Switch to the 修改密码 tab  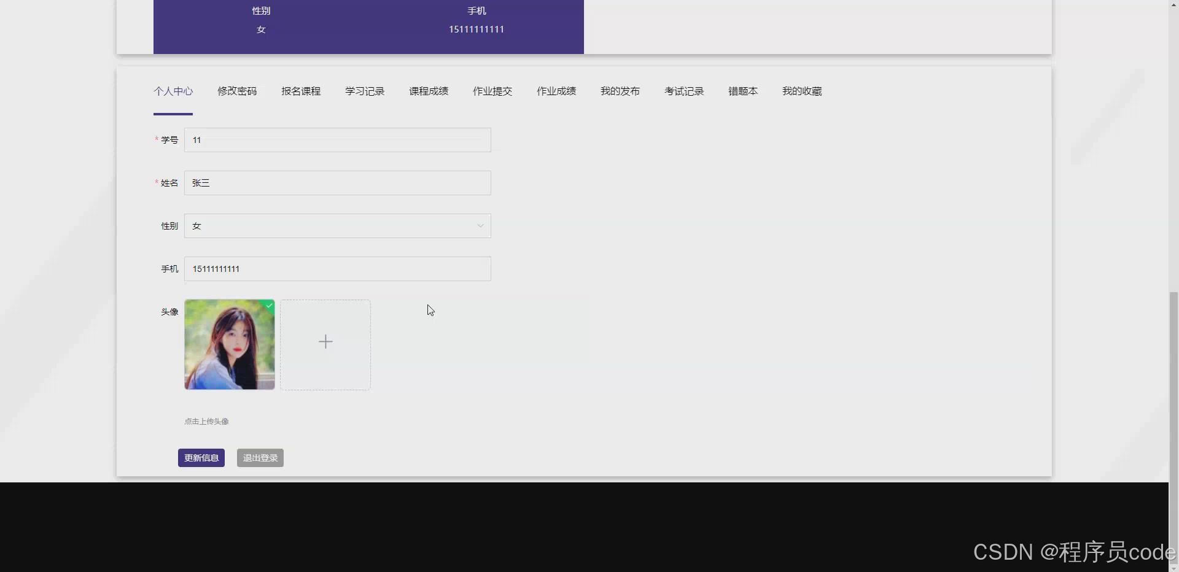click(237, 91)
